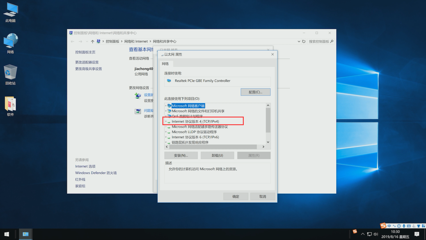The height and width of the screenshot is (240, 426).
Task: Click the Control Panel taskbar icon
Action: (x=26, y=234)
